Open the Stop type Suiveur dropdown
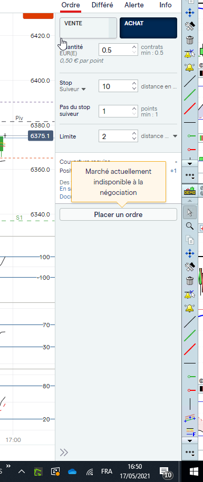Screen dimensions: 203x482 click(73, 90)
